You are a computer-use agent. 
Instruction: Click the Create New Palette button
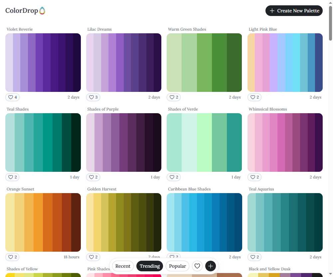point(294,11)
